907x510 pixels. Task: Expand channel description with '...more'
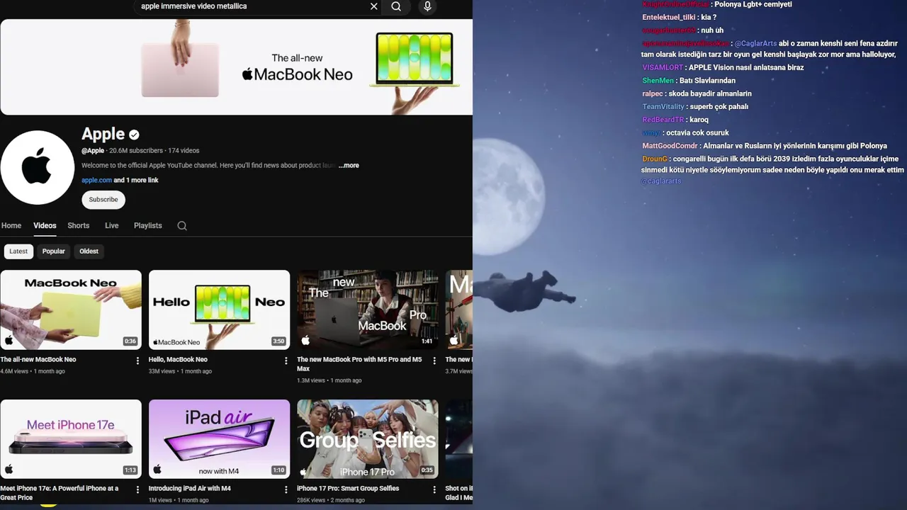pos(349,166)
